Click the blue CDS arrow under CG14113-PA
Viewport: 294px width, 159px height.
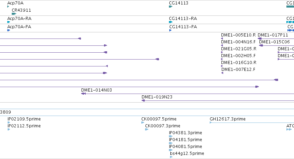coord(170,30)
